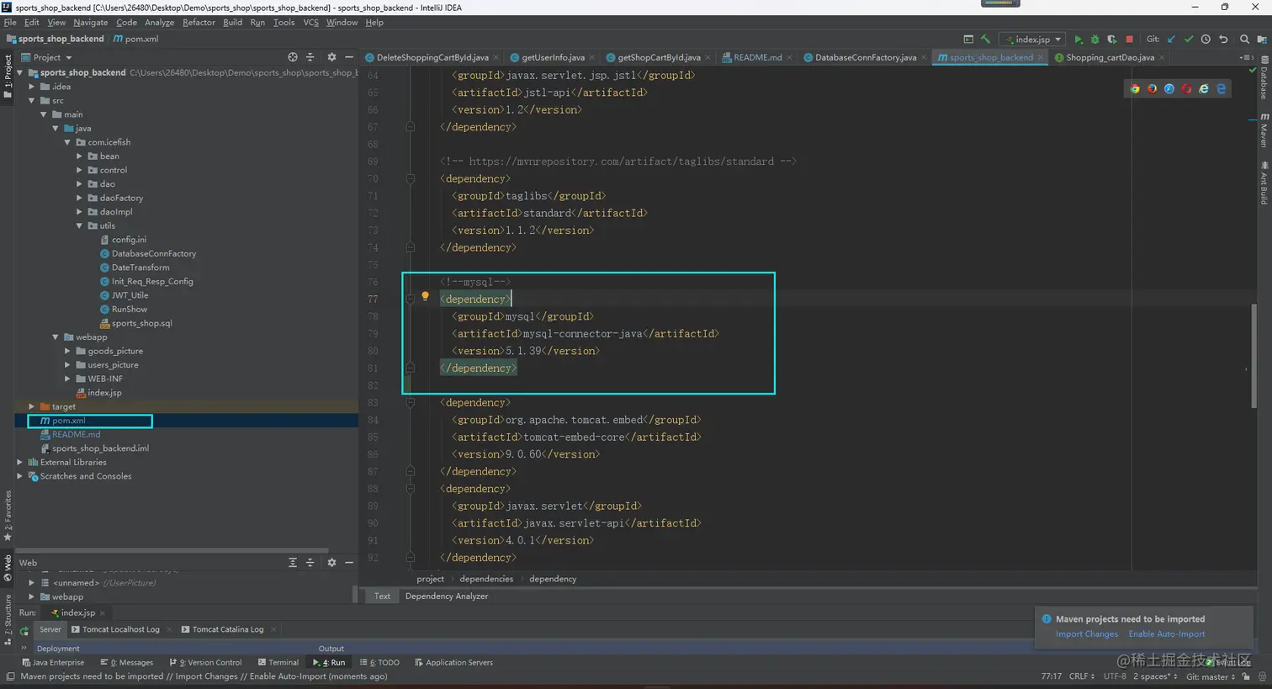This screenshot has height=689, width=1272.
Task: Expand all in the Web panel
Action: point(293,563)
